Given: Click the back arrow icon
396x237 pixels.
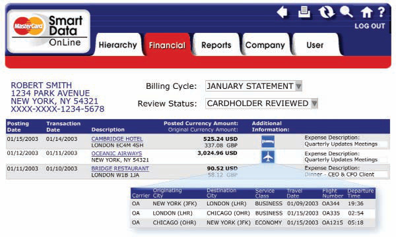Looking at the screenshot, I should click(282, 12).
